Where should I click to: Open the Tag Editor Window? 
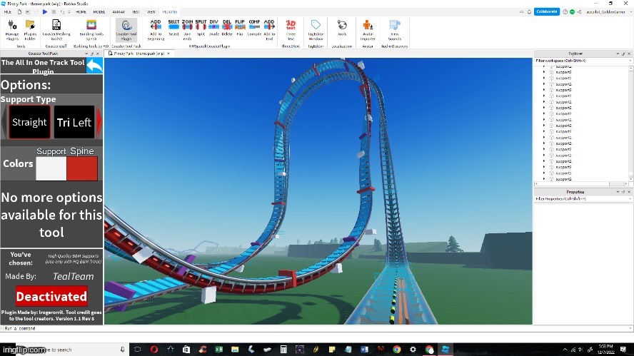[x=316, y=30]
